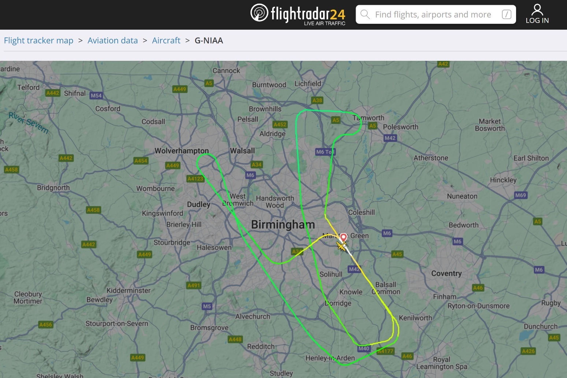Open the Flight tracker map breadcrumb
The height and width of the screenshot is (378, 567).
pos(38,40)
